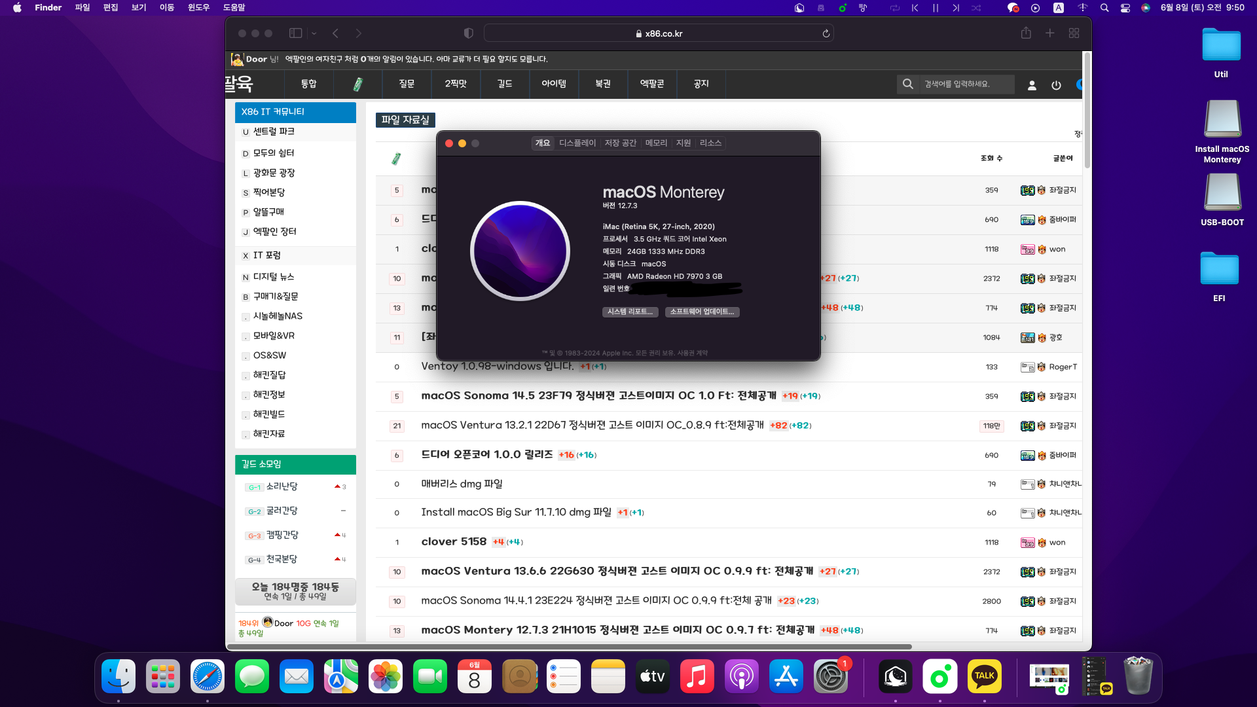This screenshot has height=707, width=1257.
Task: Open 도움말 menu in menu bar
Action: (x=234, y=8)
